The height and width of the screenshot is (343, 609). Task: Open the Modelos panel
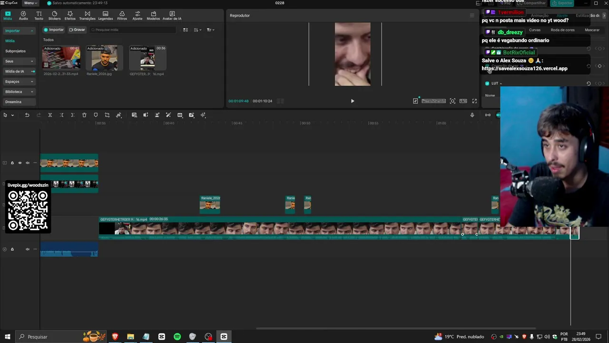point(153,16)
